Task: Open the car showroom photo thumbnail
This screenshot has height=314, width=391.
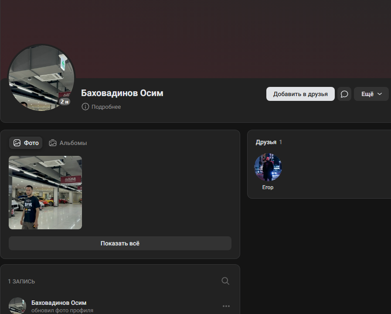Action: pos(45,193)
